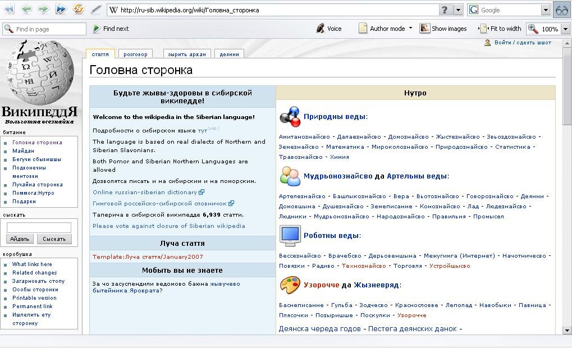Viewport: 572px width, 348px height.
Task: Open the Войти / сделать шшот link
Action: click(x=523, y=43)
